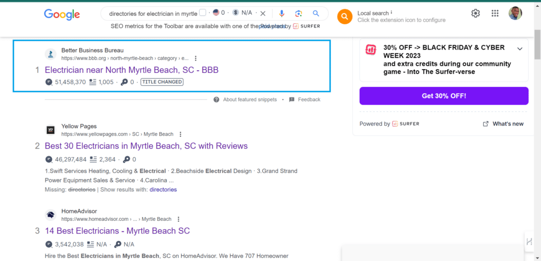Click the Yellow Pages site name

pyautogui.click(x=79, y=127)
